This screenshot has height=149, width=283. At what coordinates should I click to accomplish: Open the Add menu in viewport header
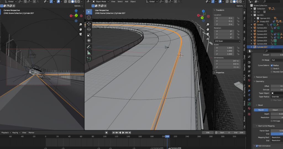[x=126, y=1]
